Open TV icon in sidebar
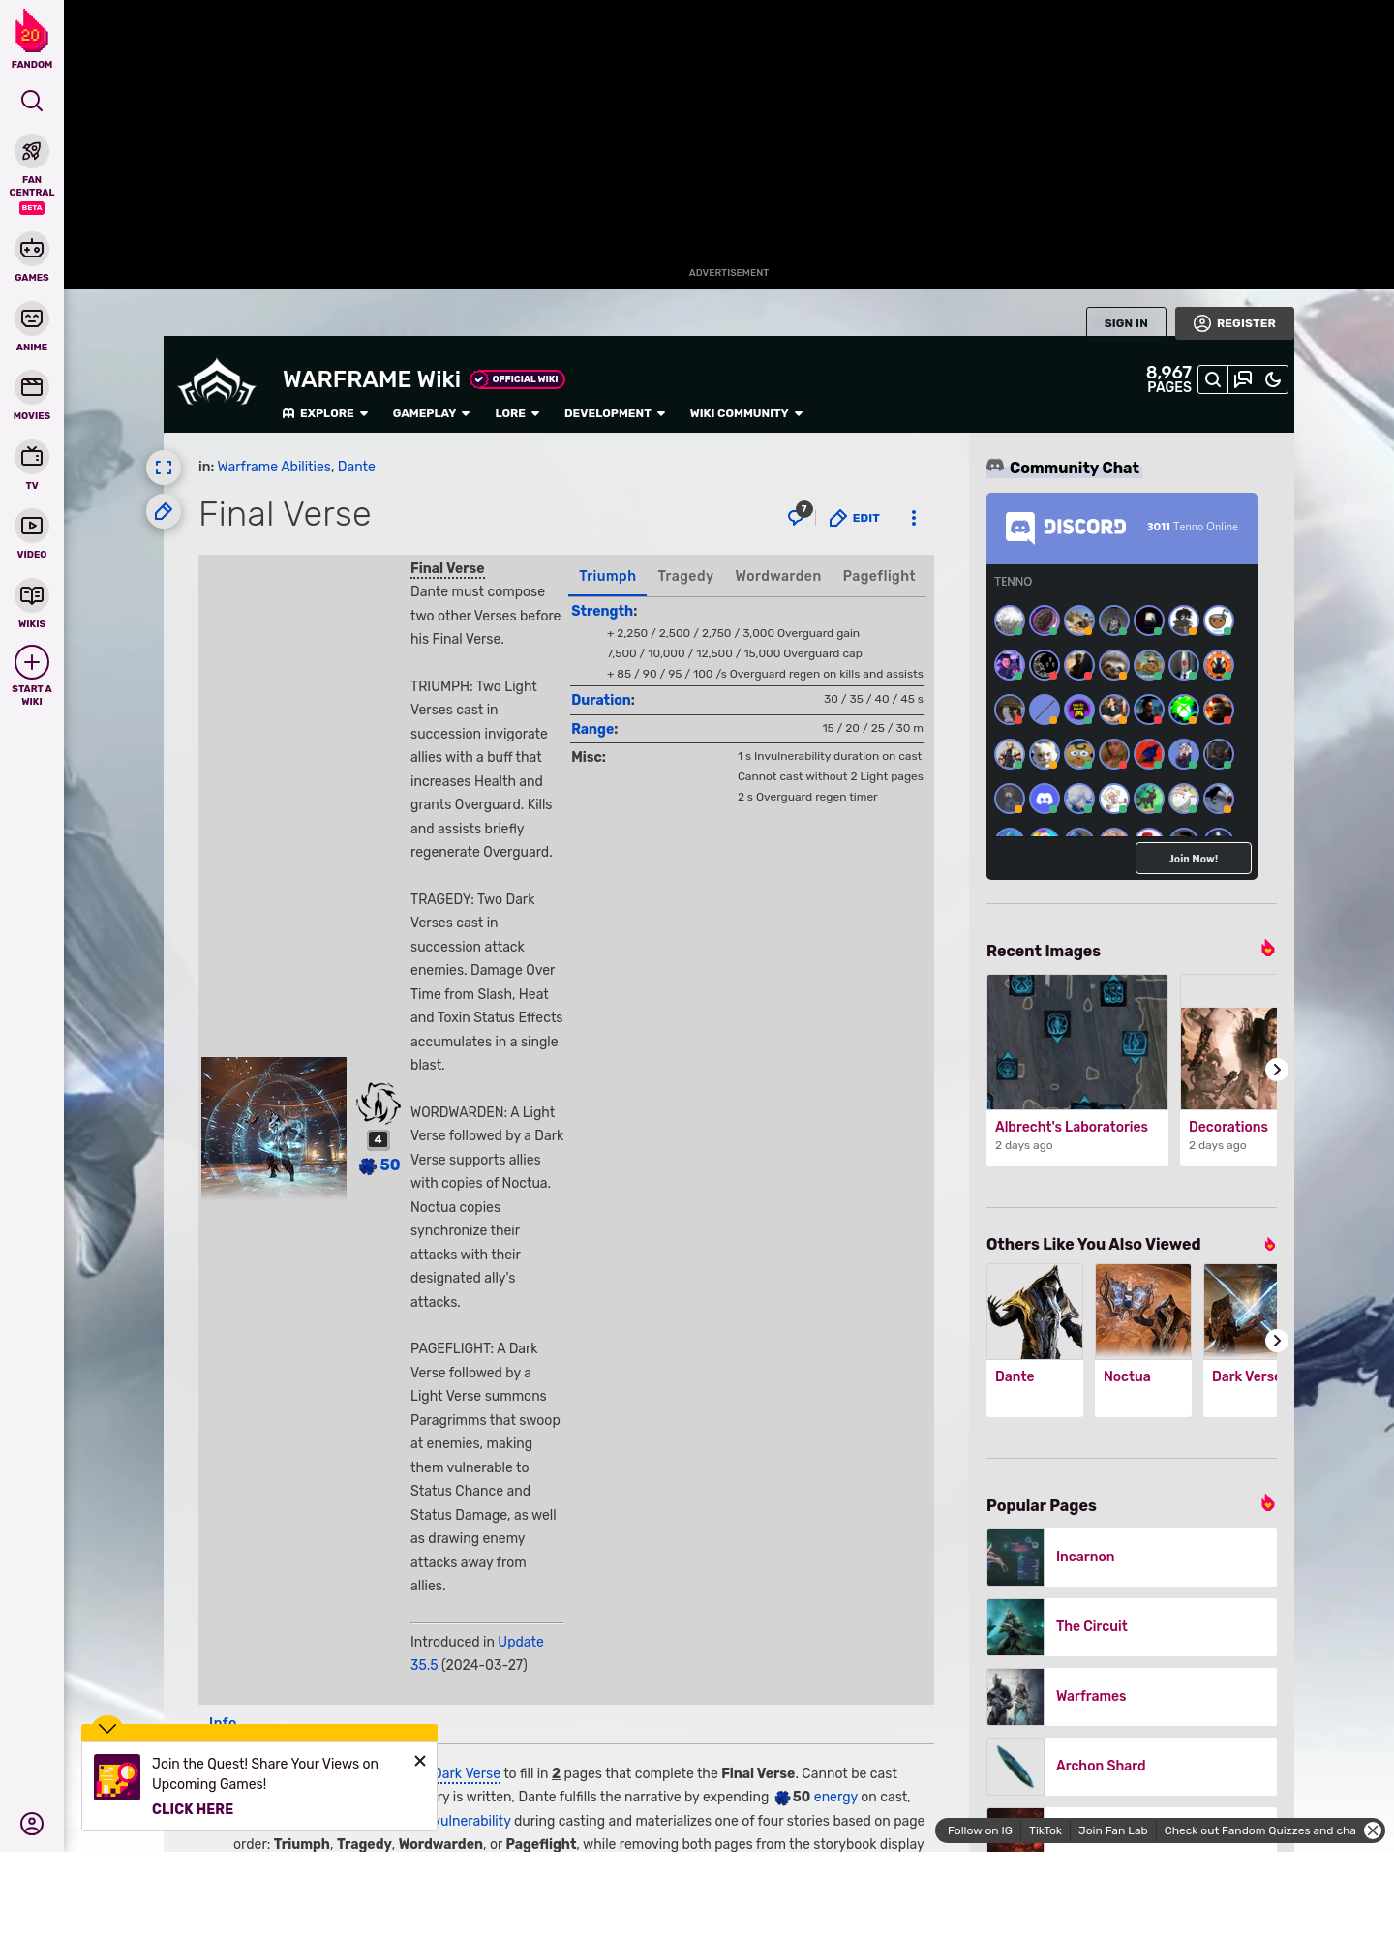 [32, 456]
